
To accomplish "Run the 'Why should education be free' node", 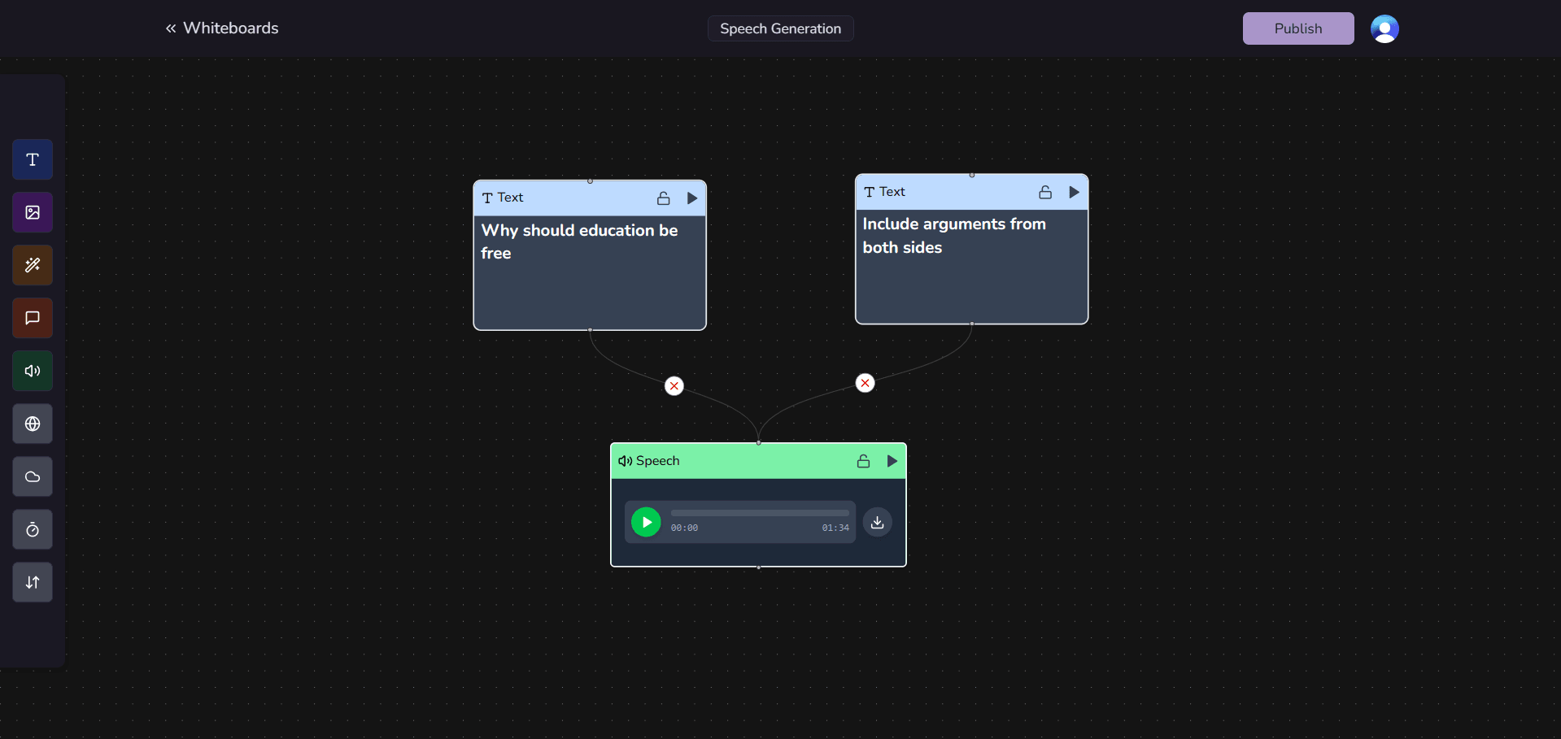I will tap(692, 198).
